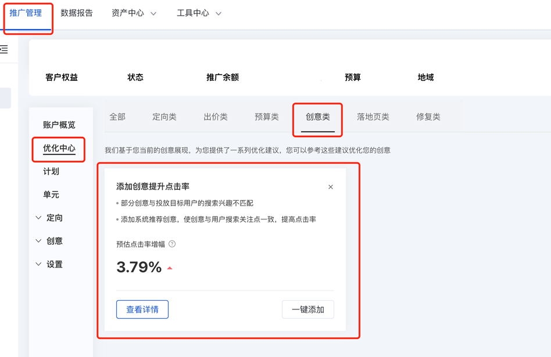The image size is (551, 357).
Task: Click the 一键添加 button
Action: 307,309
